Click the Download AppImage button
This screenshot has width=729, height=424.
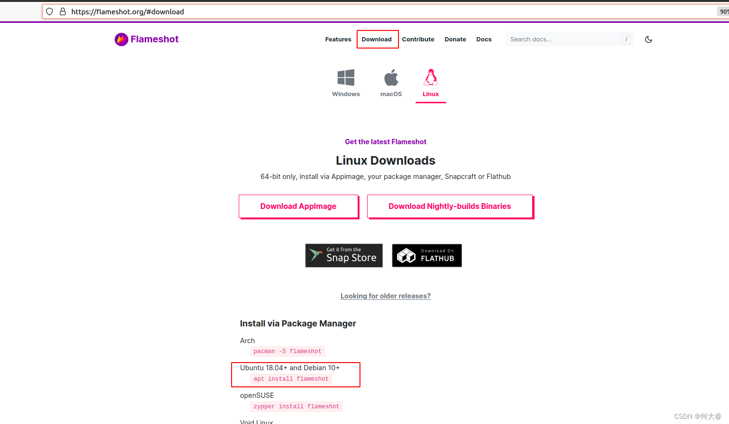pos(298,206)
